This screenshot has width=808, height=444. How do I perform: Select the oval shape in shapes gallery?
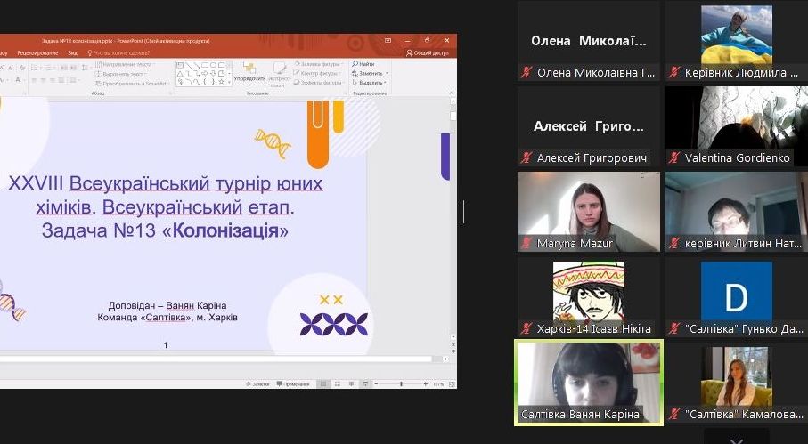click(213, 65)
